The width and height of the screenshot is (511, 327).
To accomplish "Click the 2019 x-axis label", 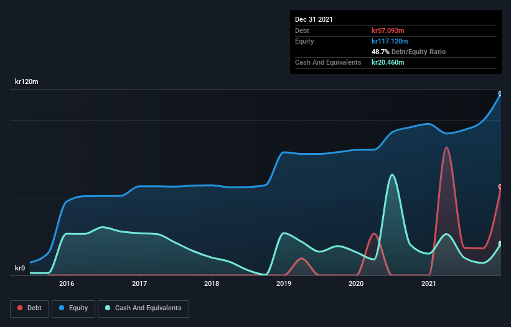I will (x=284, y=283).
